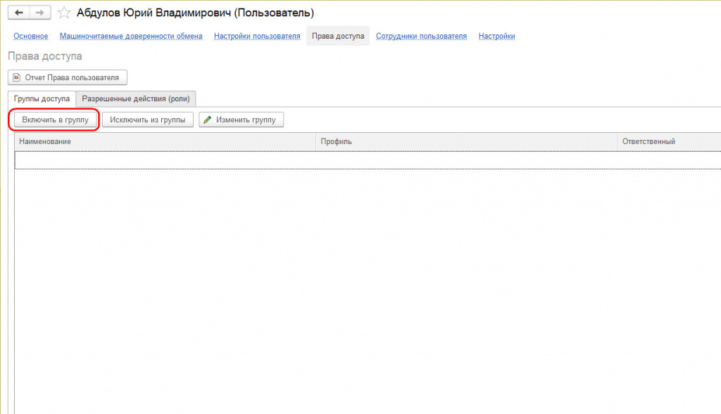Click the Включить в группу button
Viewport: 721px width, 414px height.
pyautogui.click(x=55, y=119)
